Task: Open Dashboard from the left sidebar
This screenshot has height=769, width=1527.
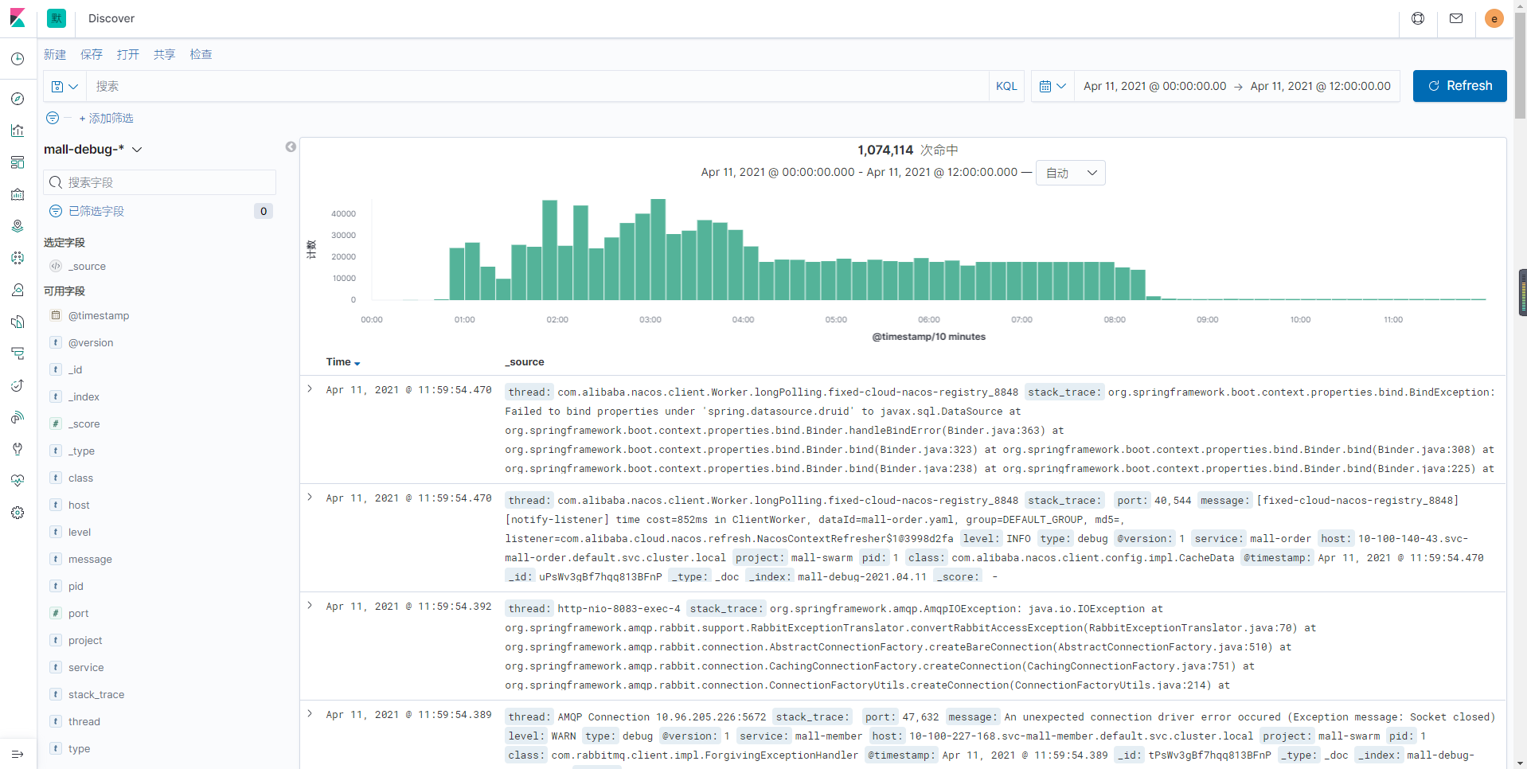Action: (18, 162)
